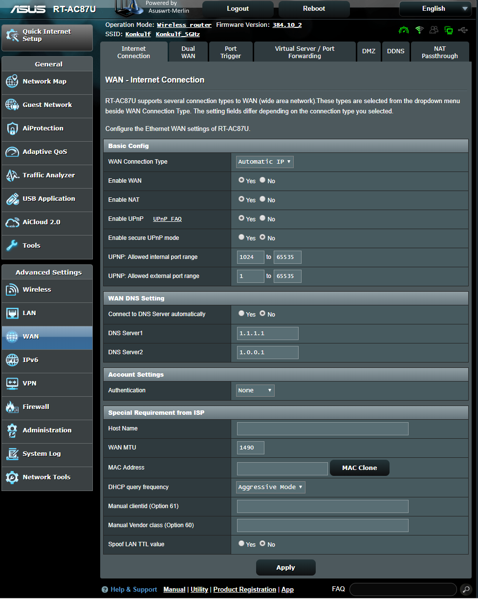The height and width of the screenshot is (599, 478).
Task: Click the USB Application puzzle icon
Action: pos(12,199)
